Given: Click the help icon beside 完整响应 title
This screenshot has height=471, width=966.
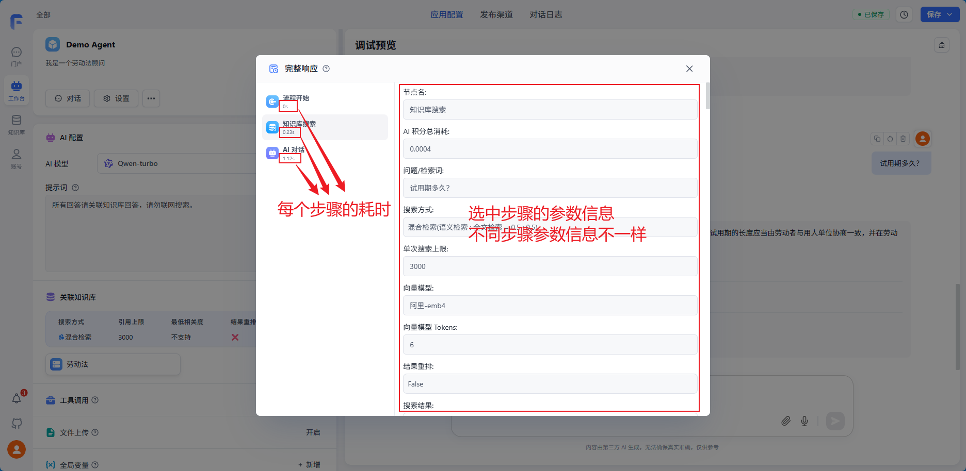Looking at the screenshot, I should click(326, 69).
